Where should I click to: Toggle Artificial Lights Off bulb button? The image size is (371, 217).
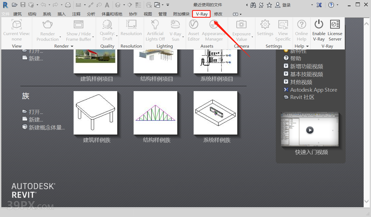(155, 24)
